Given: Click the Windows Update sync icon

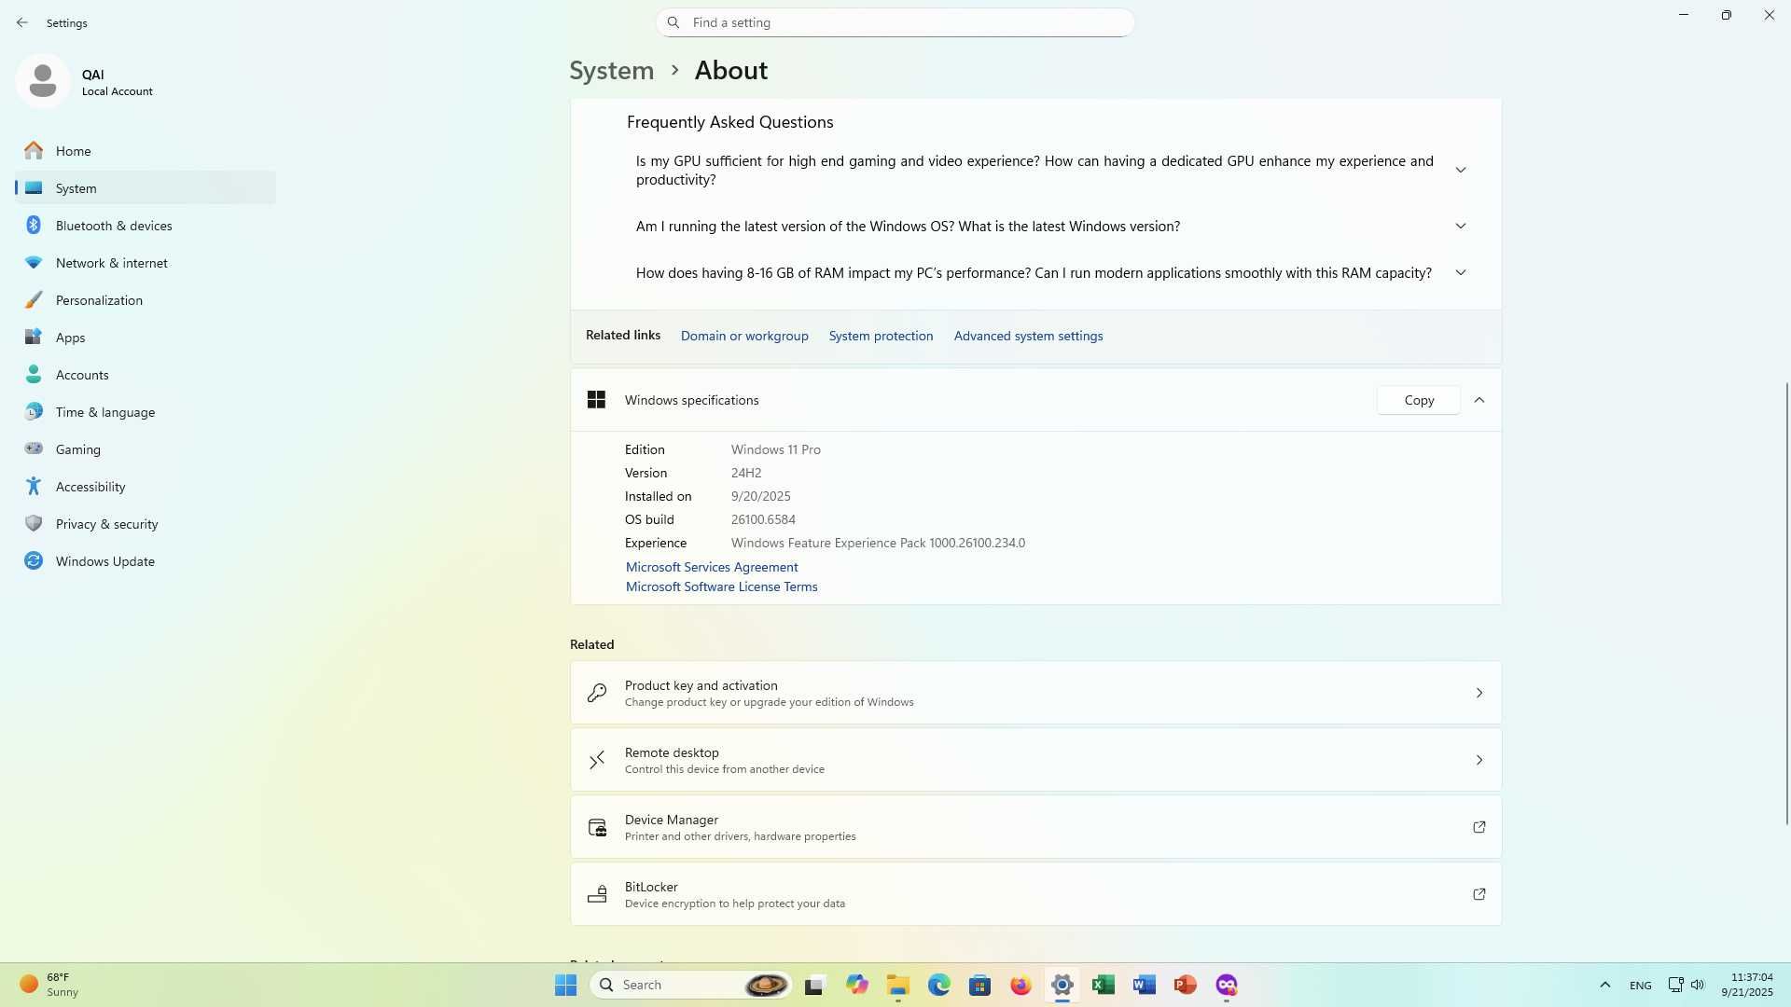Looking at the screenshot, I should coord(34,560).
